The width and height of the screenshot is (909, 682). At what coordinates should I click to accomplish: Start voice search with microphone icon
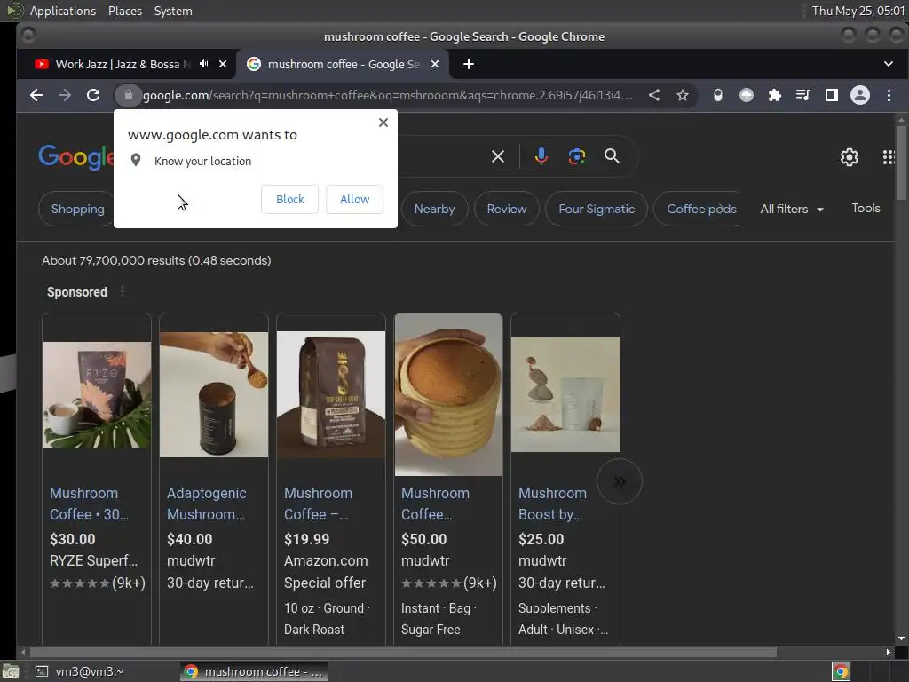541,156
